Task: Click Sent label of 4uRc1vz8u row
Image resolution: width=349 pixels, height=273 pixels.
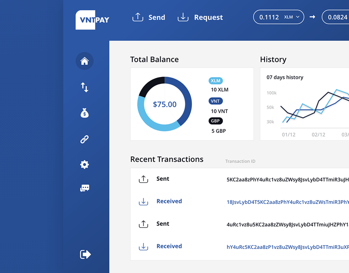Action: pos(163,224)
